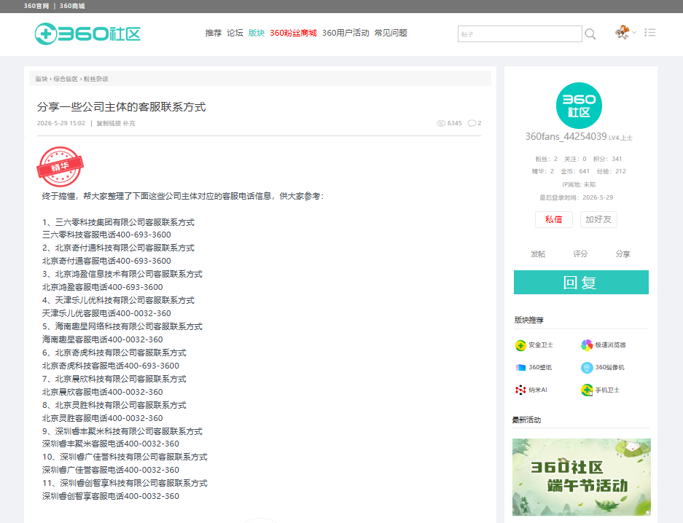683x523 pixels.
Task: Click 综合版区 in breadcrumb
Action: 66,79
